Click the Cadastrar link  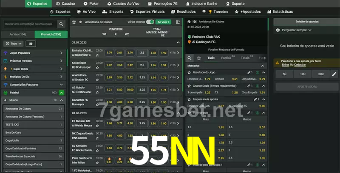click(300, 65)
